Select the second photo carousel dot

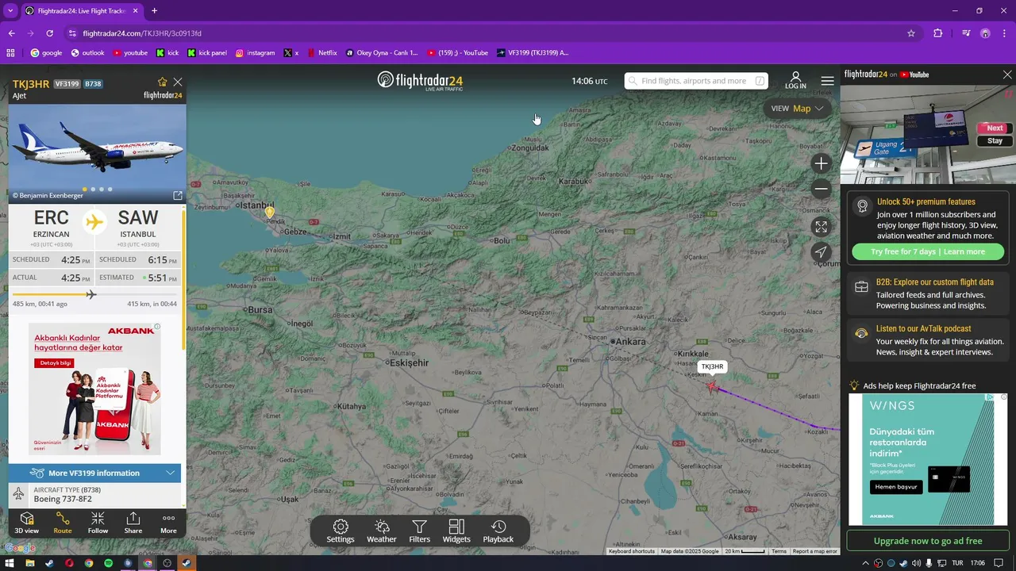pos(93,189)
